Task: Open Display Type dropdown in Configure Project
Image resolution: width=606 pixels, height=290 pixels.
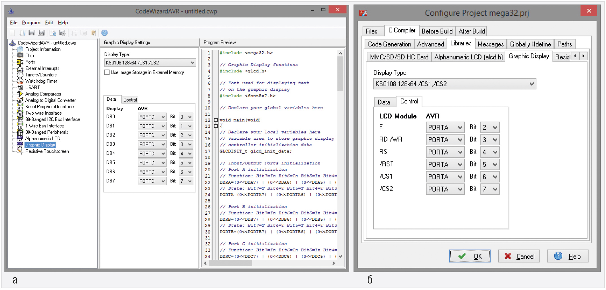Action: [454, 84]
